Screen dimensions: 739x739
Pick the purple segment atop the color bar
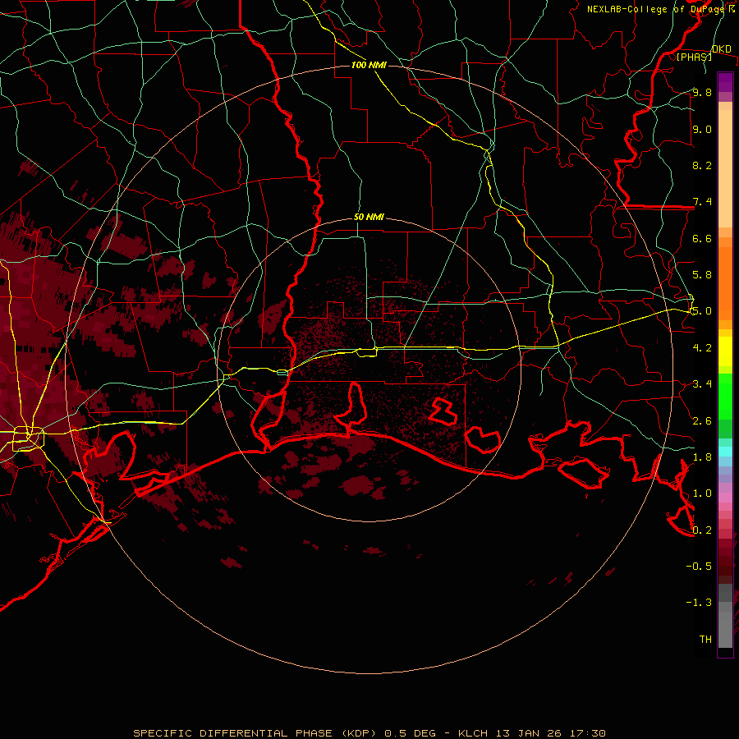coord(725,82)
